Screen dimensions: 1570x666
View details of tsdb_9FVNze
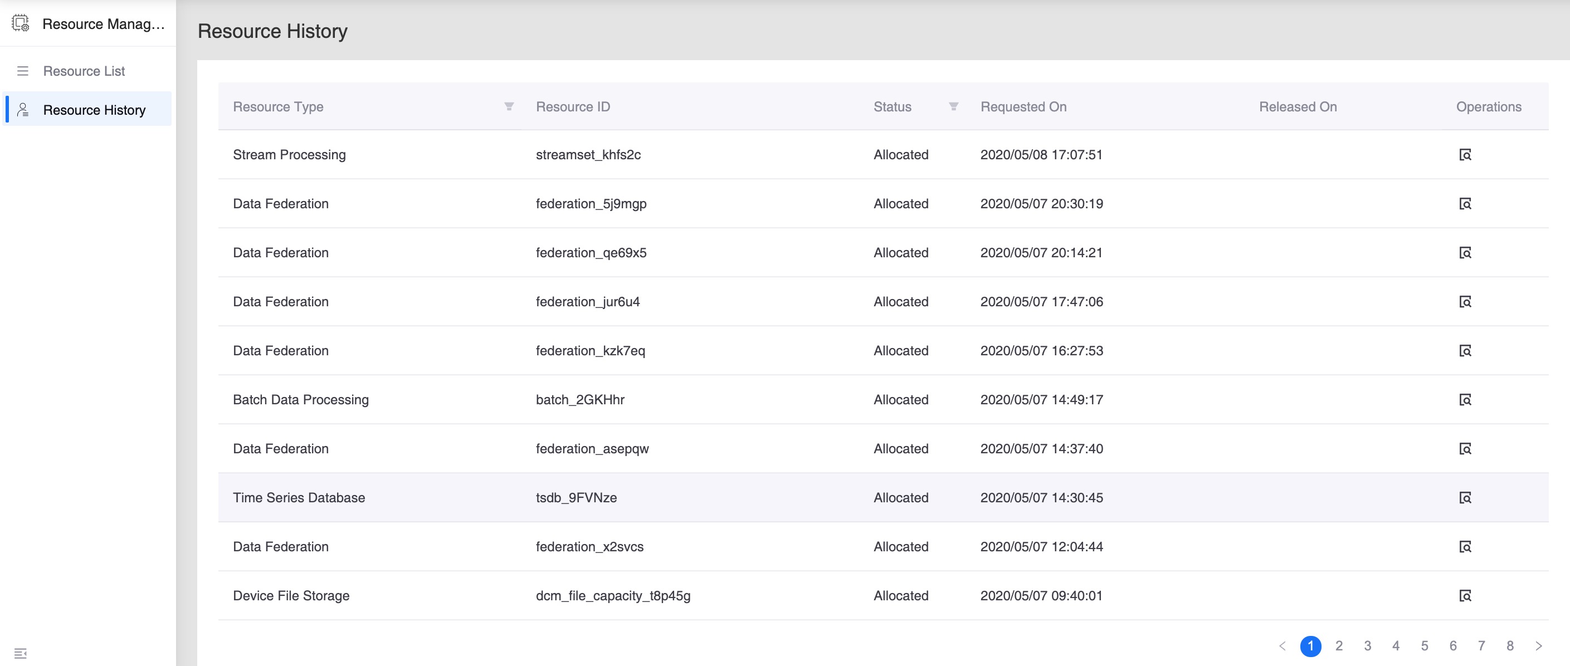(1465, 498)
